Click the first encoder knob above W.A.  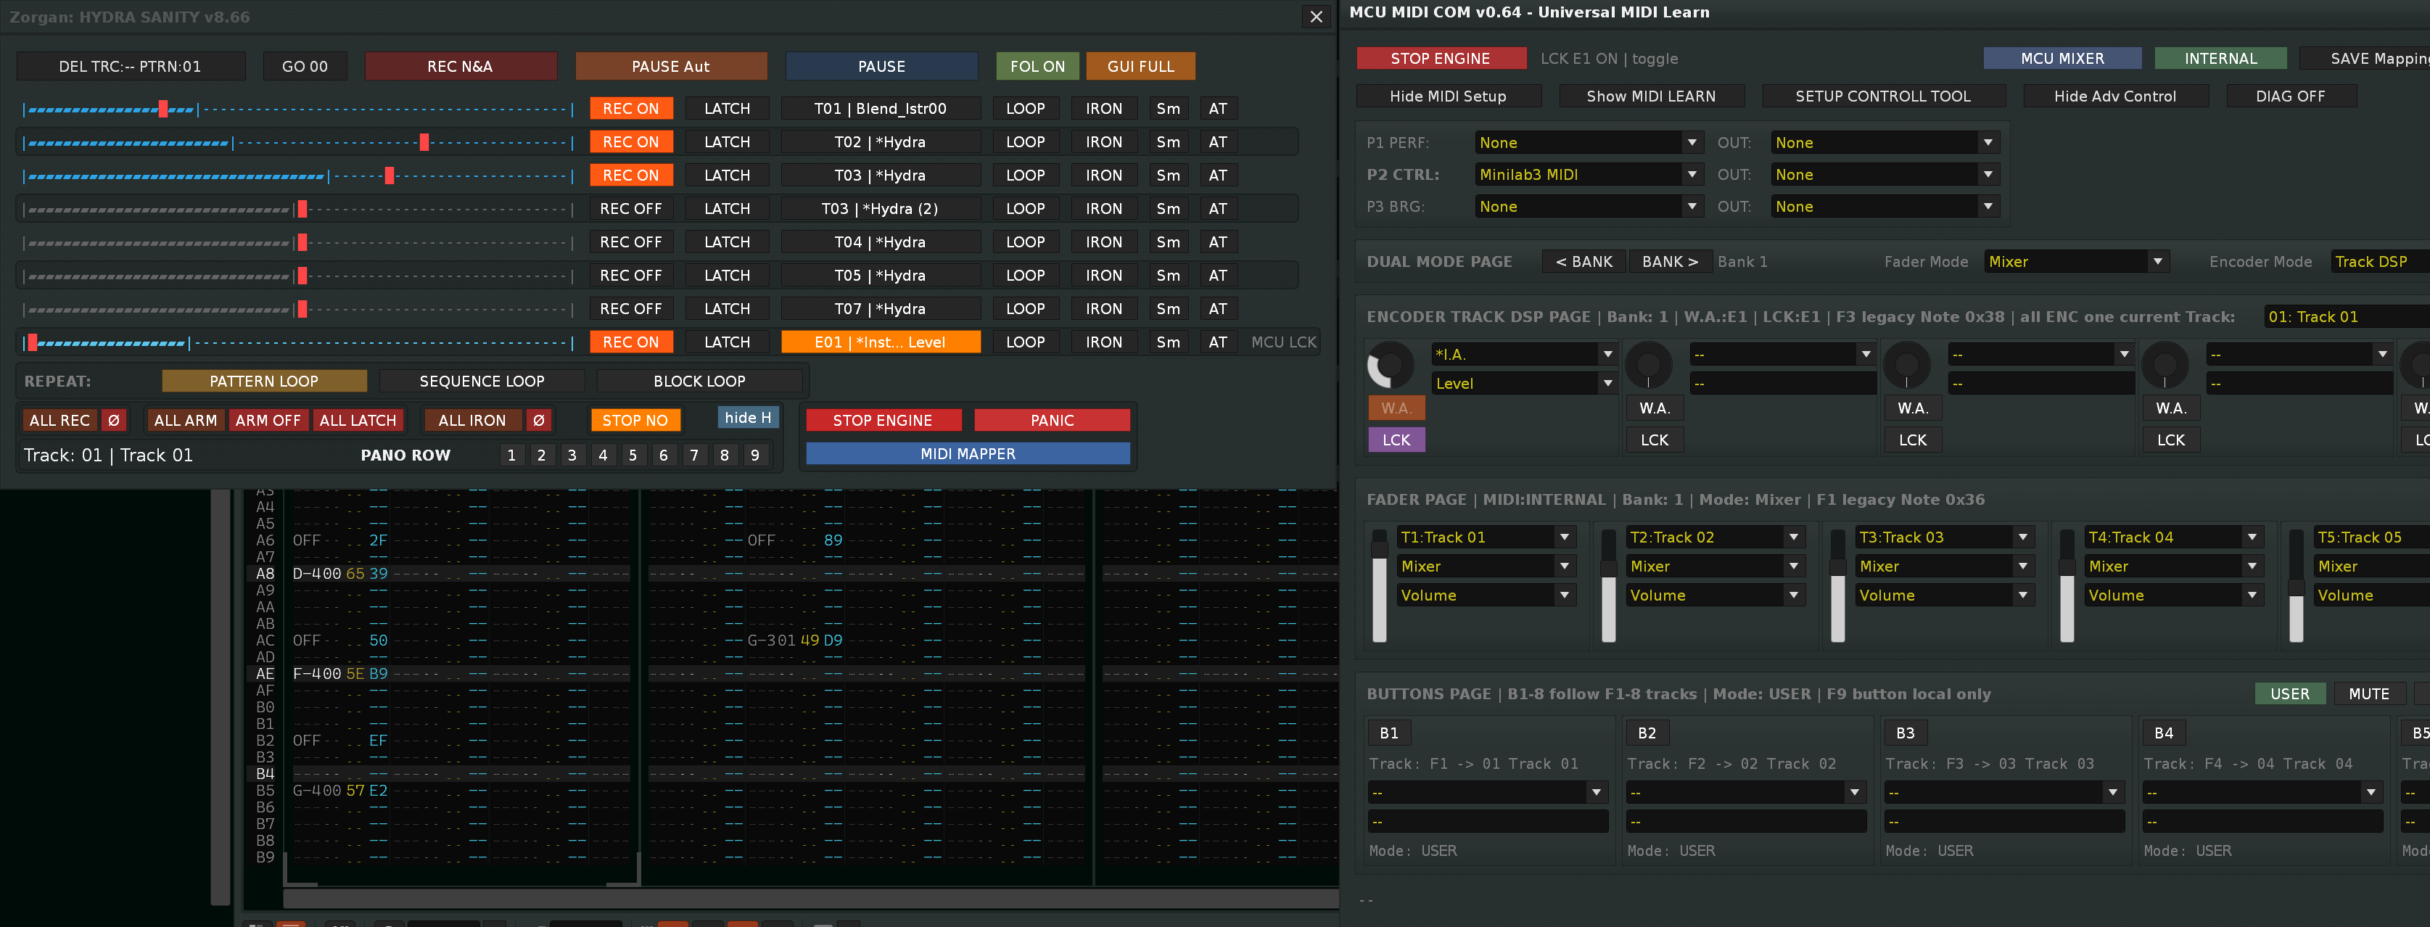tap(1391, 366)
